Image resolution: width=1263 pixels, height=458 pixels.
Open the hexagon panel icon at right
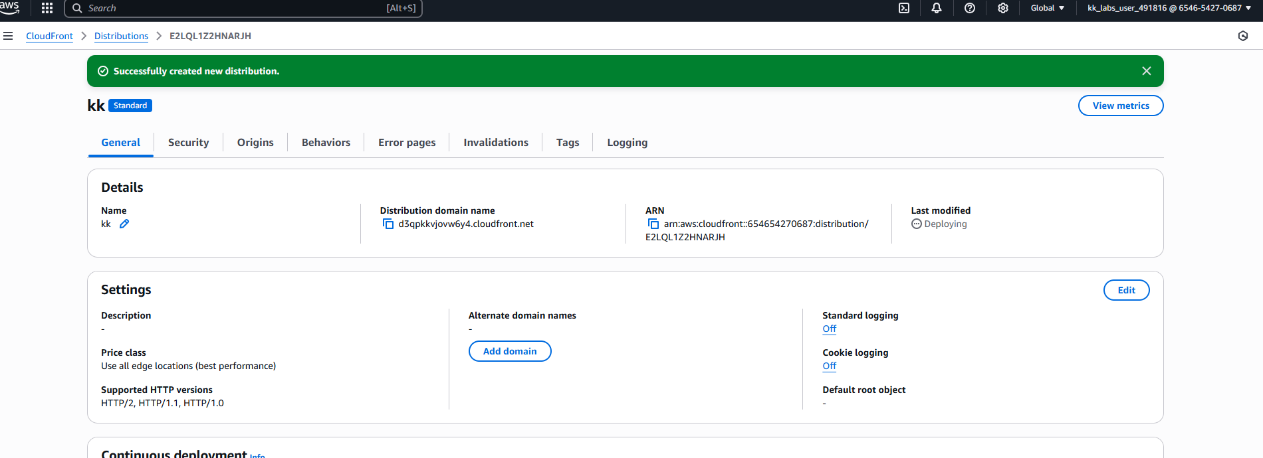[1243, 36]
